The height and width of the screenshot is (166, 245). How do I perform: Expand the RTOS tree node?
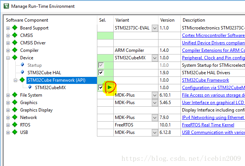pyautogui.click(x=8, y=125)
